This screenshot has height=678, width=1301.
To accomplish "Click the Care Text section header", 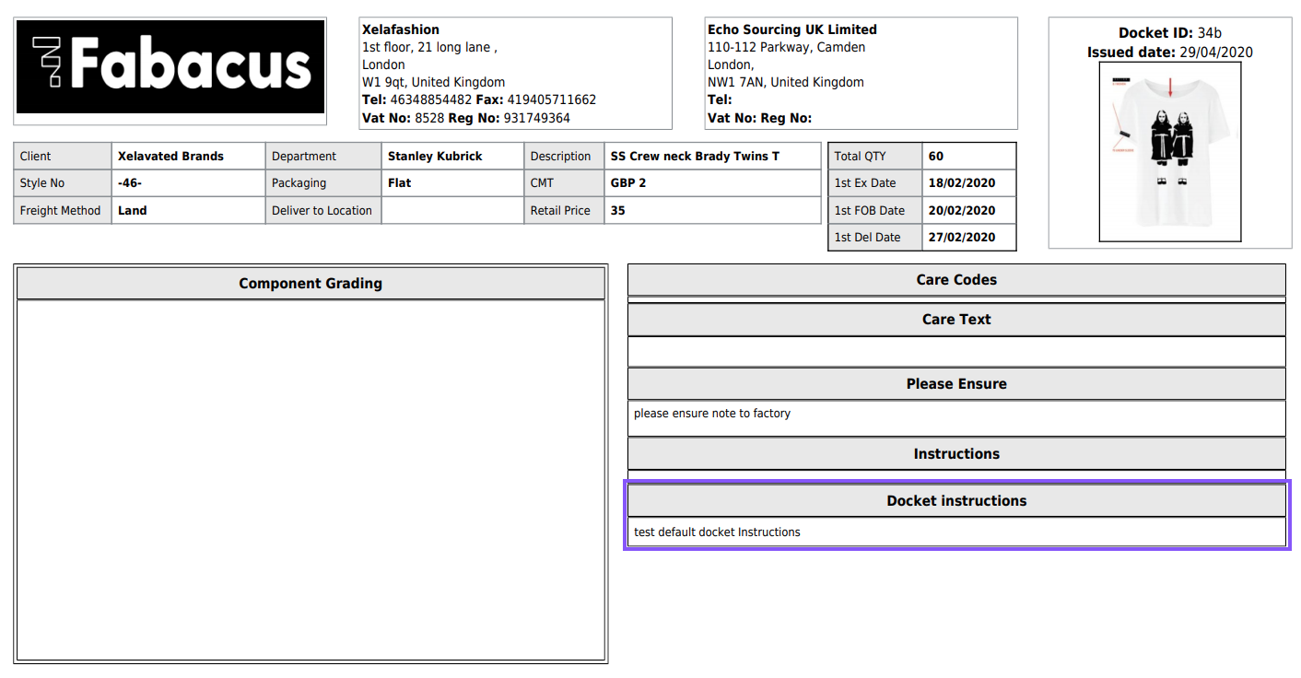I will (955, 320).
